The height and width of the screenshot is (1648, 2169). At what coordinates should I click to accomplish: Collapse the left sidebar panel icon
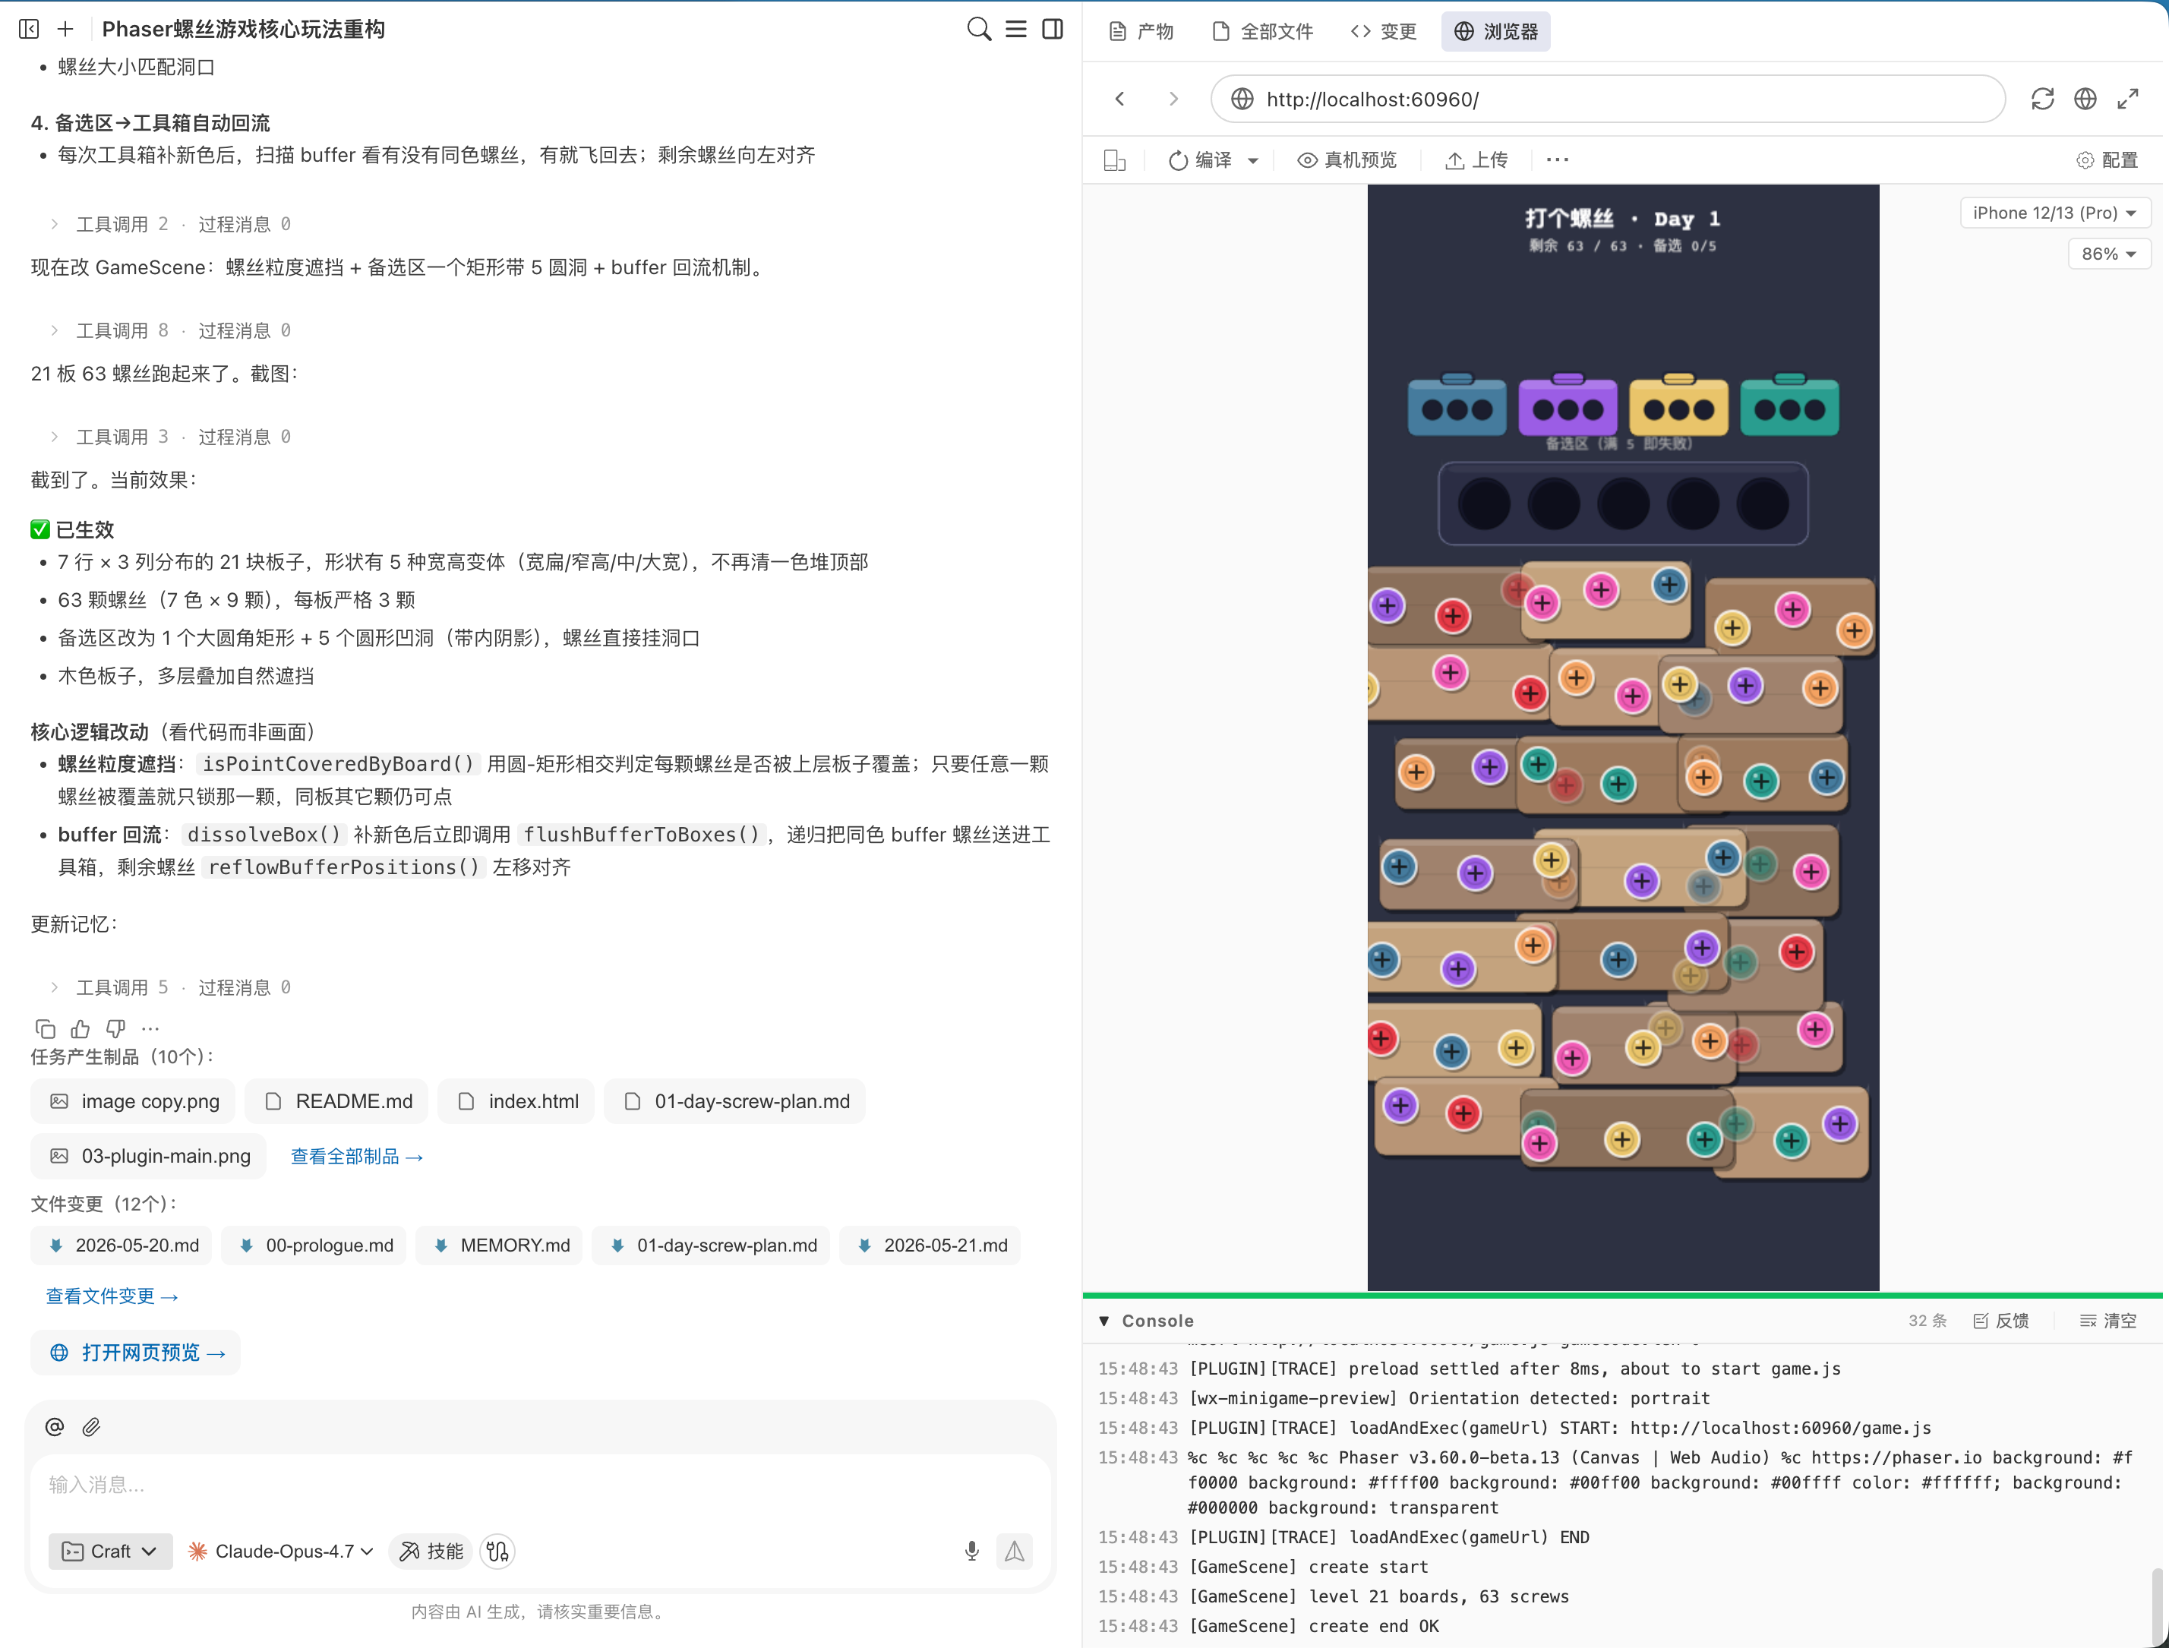tap(30, 30)
